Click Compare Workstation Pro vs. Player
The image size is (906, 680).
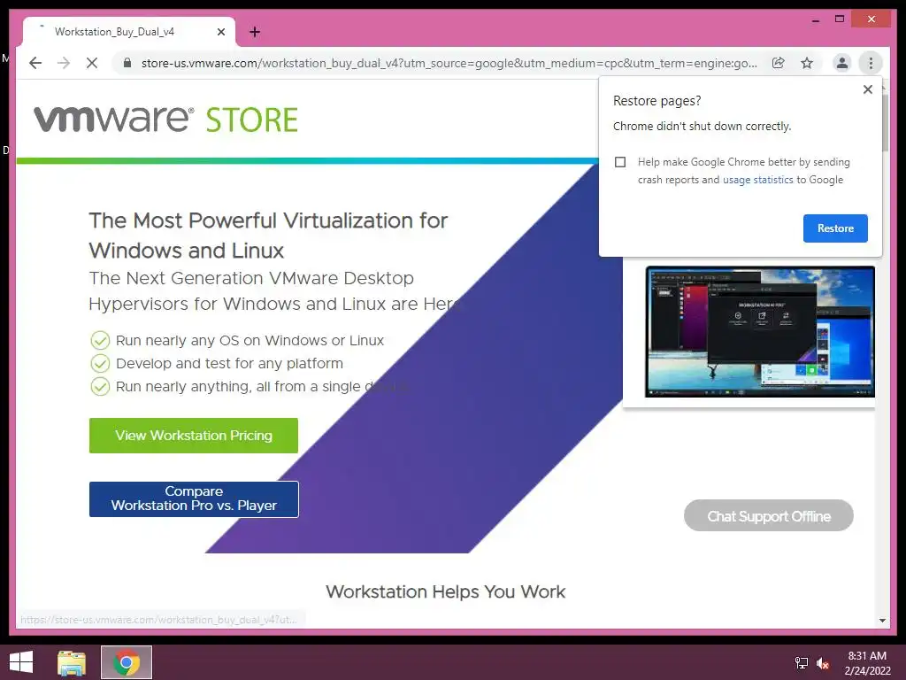tap(194, 499)
